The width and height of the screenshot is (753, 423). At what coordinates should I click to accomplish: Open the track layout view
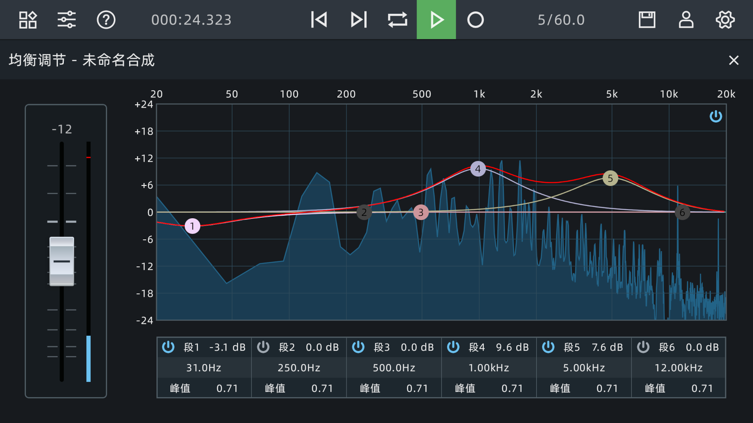tap(27, 20)
